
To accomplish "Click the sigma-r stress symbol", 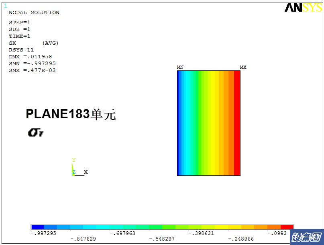I will pos(36,132).
